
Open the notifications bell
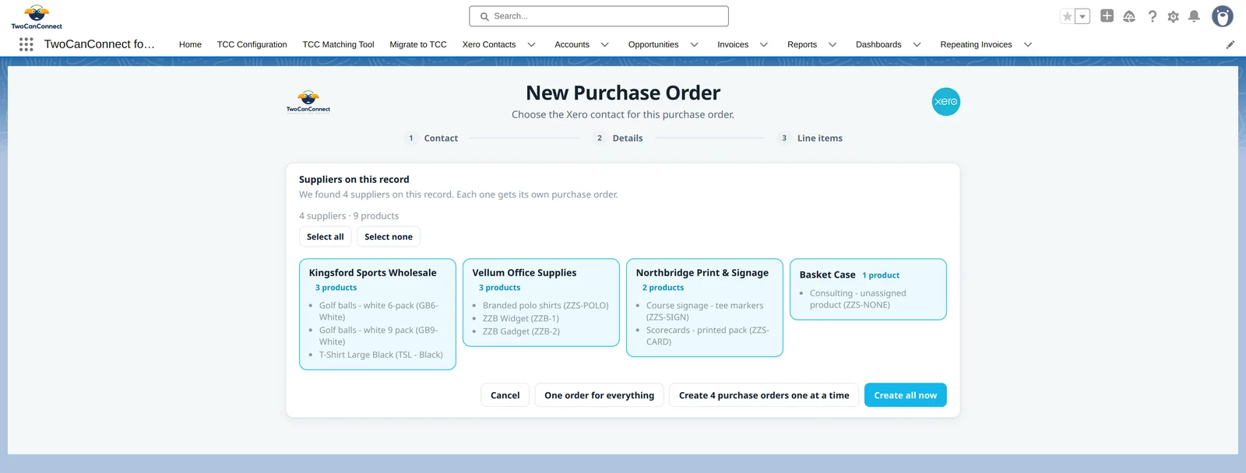pos(1194,16)
